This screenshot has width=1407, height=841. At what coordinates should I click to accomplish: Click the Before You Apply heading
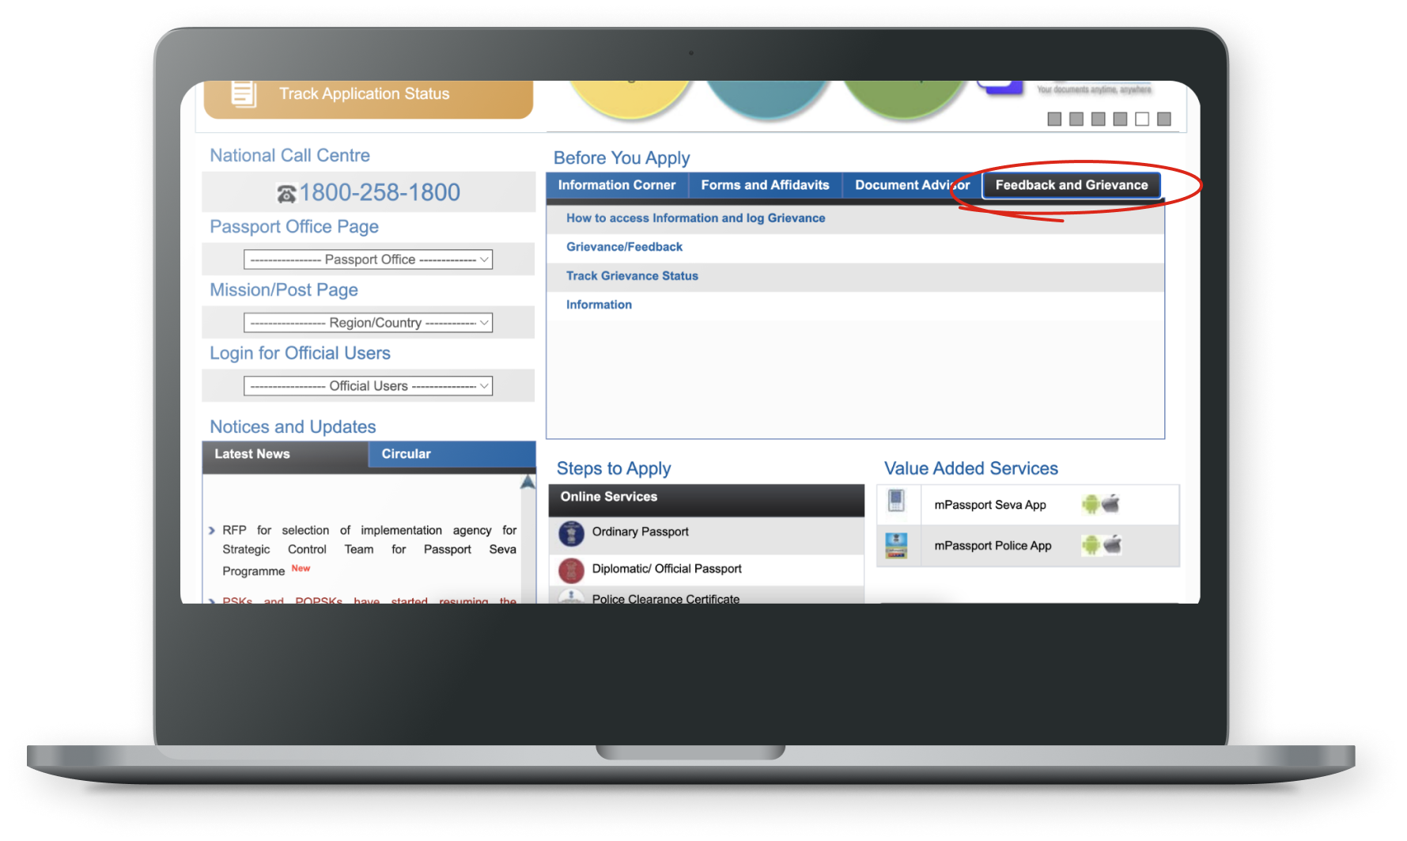622,158
